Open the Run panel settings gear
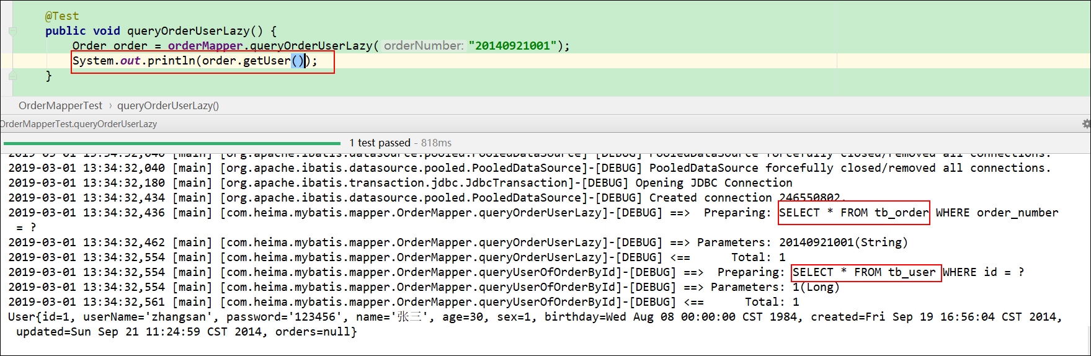 pos(1085,124)
